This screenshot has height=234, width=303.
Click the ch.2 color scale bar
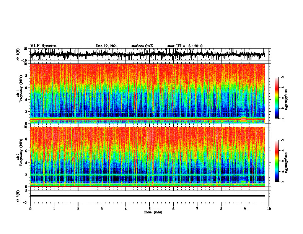coord(277,161)
